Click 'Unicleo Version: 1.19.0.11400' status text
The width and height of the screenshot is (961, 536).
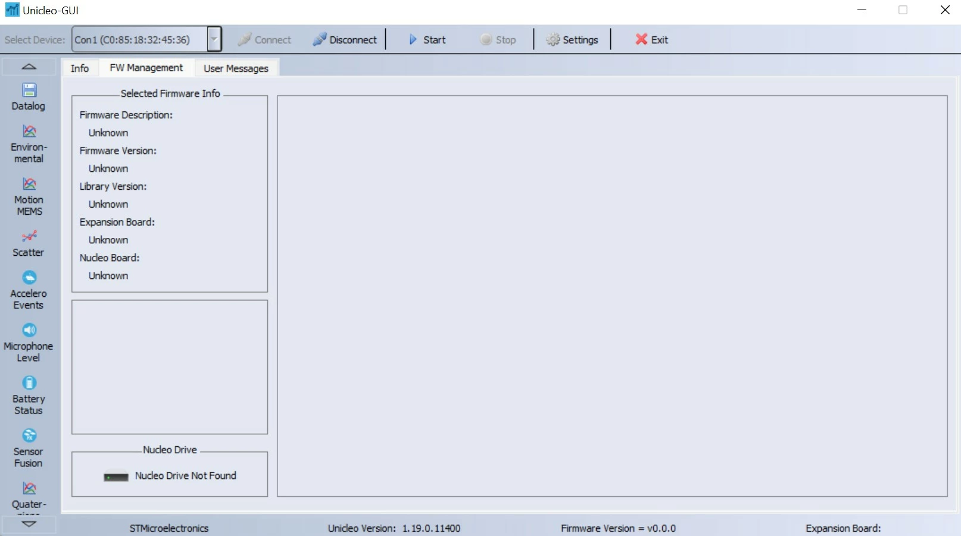coord(394,528)
